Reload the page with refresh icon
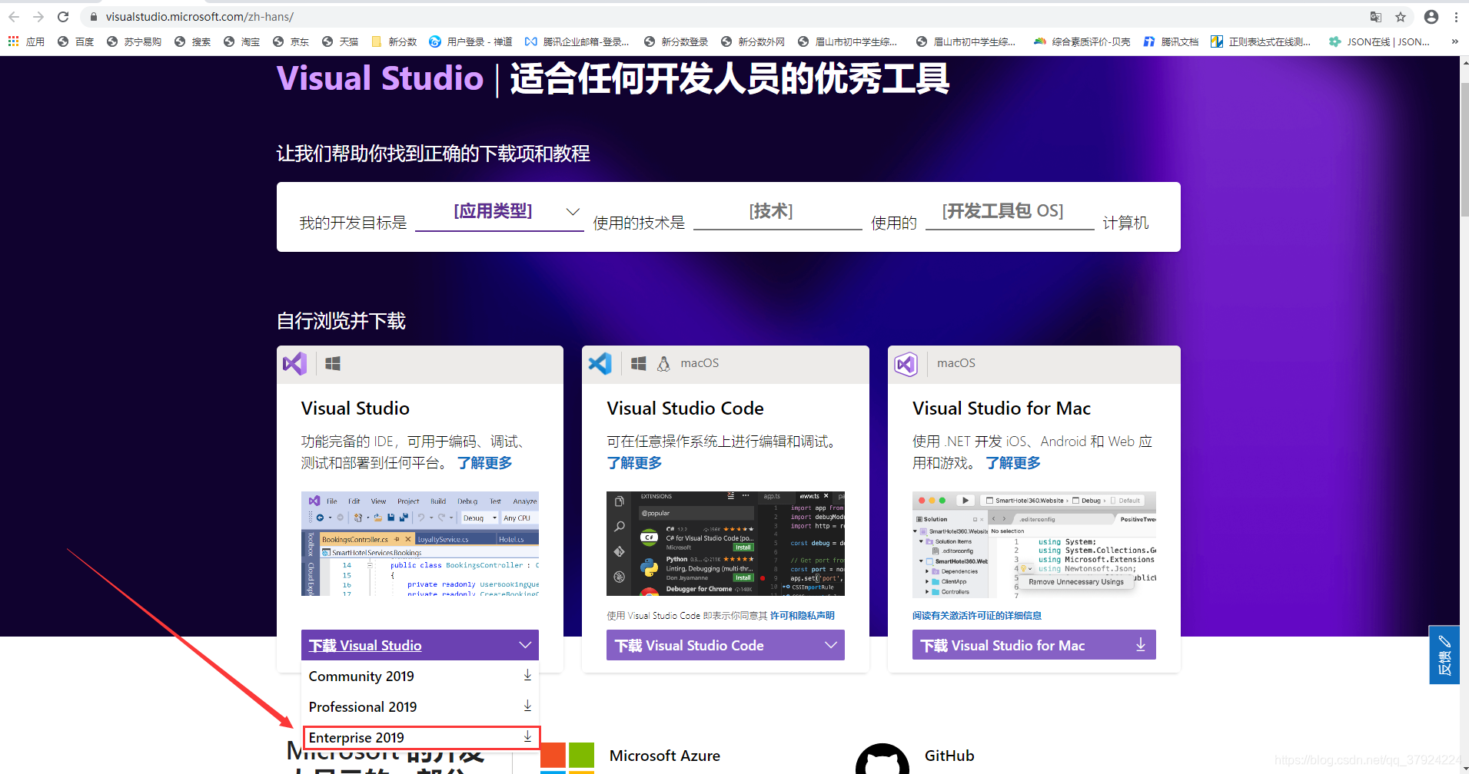The height and width of the screenshot is (774, 1469). coord(63,17)
